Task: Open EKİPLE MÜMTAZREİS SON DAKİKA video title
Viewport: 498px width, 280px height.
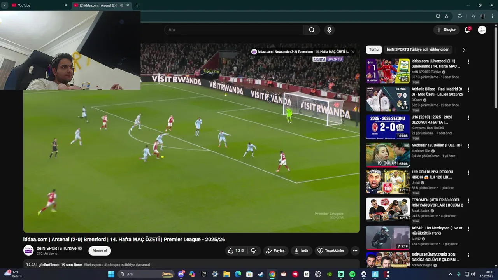Action: point(436,257)
